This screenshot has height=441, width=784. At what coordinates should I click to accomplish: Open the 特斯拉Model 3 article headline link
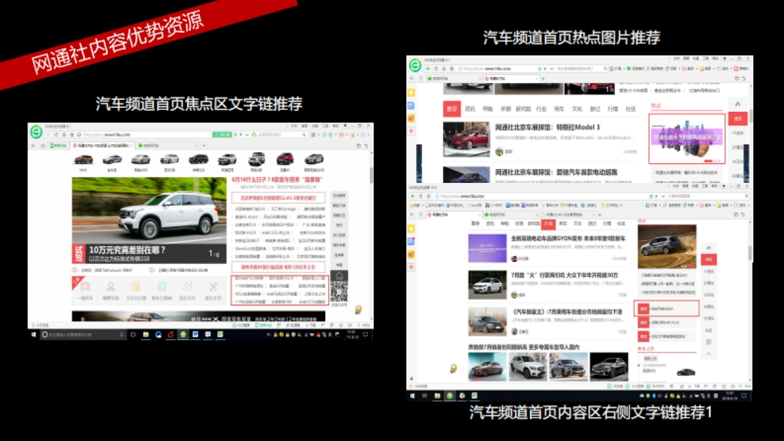coord(548,127)
